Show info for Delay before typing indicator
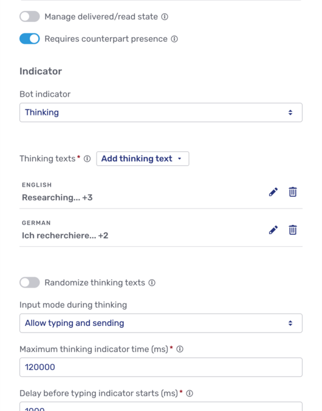Screen dimensions: 322x411 tap(190, 393)
